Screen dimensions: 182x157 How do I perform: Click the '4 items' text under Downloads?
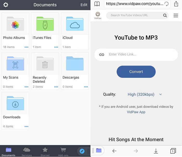[8, 126]
